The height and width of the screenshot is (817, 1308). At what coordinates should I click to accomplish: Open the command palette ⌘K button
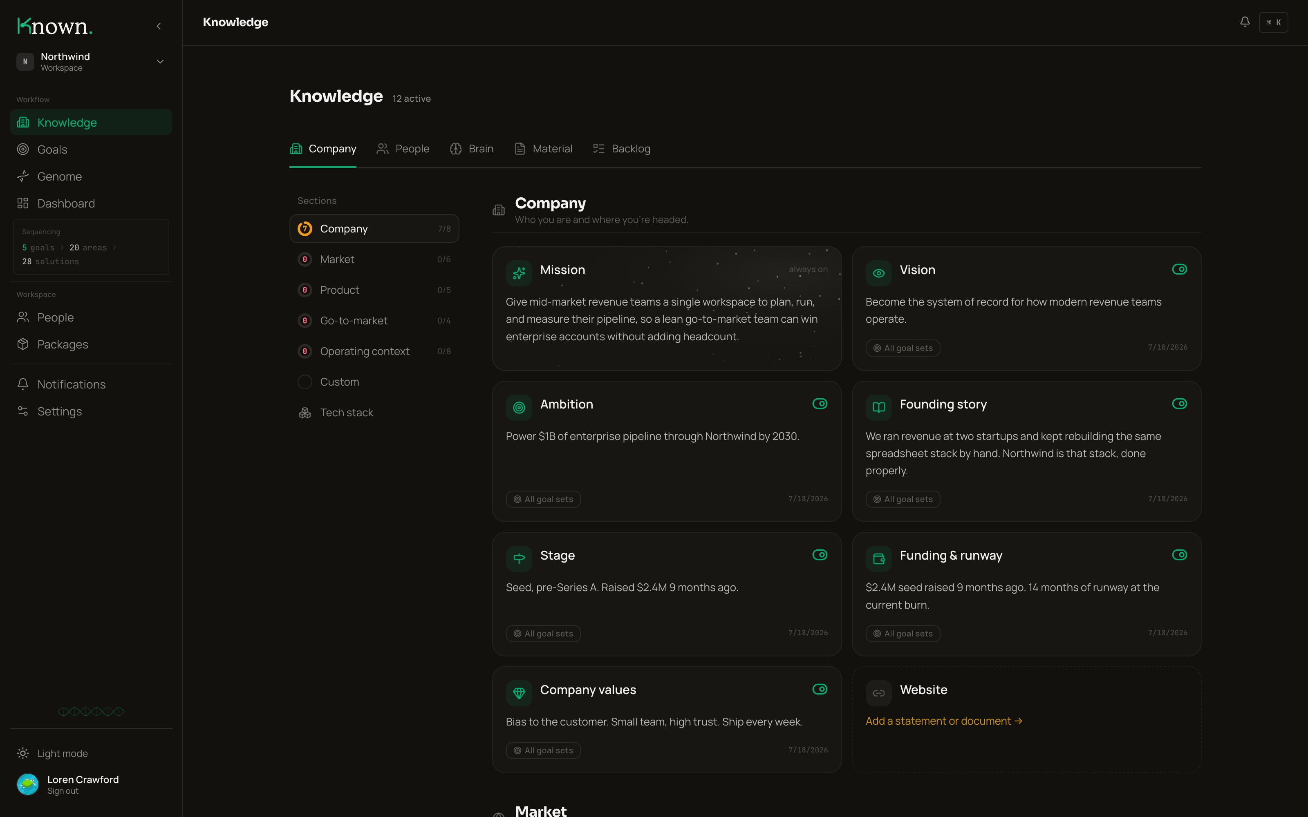1273,22
